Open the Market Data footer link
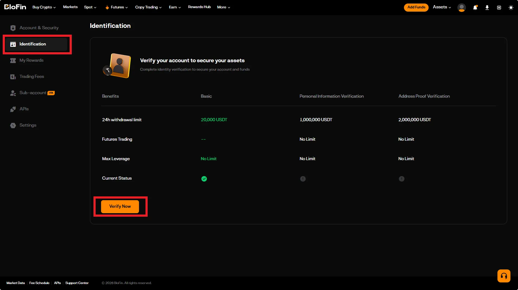 pyautogui.click(x=16, y=283)
